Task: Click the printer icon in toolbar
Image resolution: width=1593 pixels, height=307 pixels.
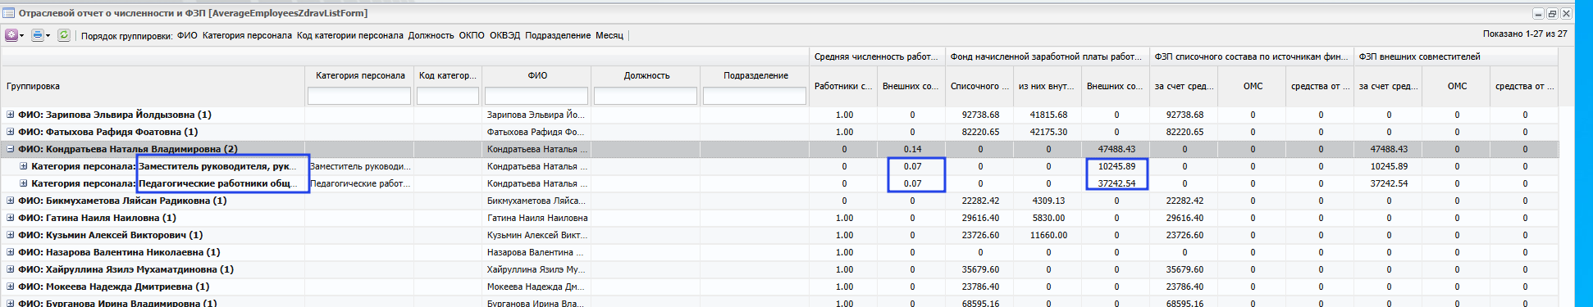Action: 37,35
